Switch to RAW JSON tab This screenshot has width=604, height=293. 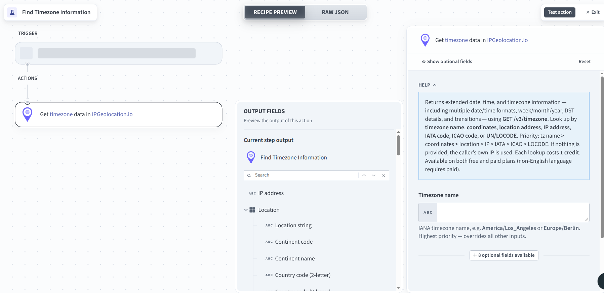tap(335, 12)
